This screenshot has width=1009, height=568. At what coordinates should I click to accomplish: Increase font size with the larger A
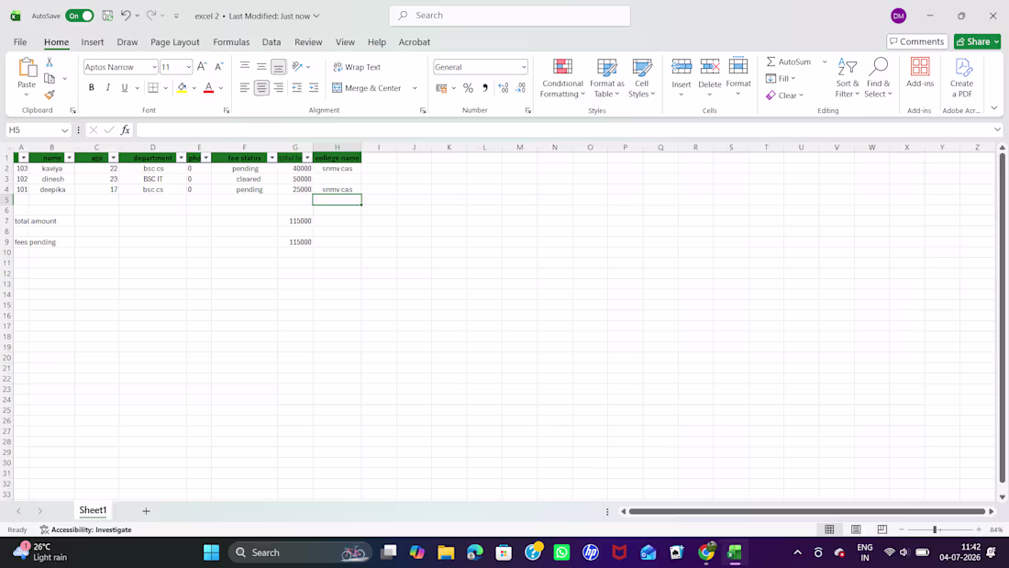[202, 67]
